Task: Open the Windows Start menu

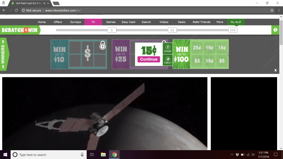Action: [x=5, y=155]
